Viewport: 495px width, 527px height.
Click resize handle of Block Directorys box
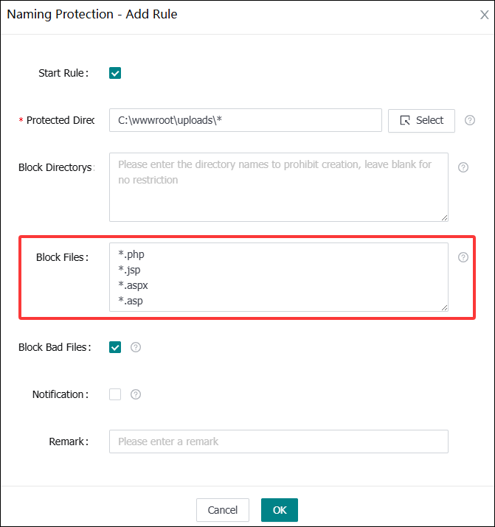click(x=444, y=217)
